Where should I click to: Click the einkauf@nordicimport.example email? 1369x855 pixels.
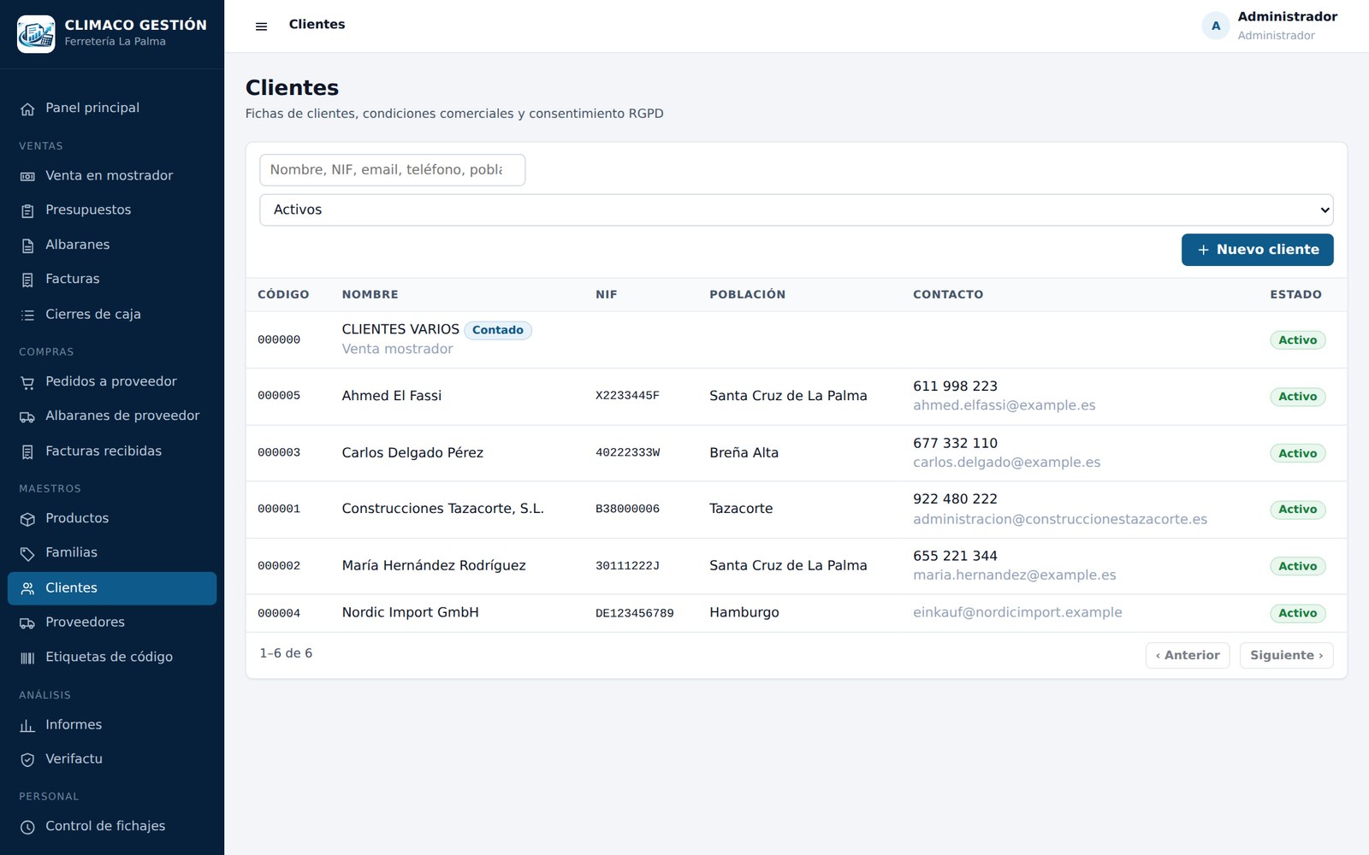pos(1017,612)
